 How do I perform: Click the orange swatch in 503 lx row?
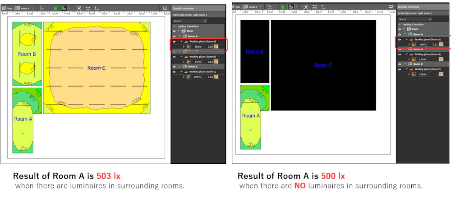coord(216,46)
